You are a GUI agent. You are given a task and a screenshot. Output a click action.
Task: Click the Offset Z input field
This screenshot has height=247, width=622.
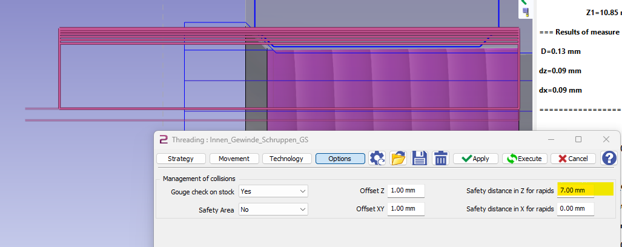point(406,191)
